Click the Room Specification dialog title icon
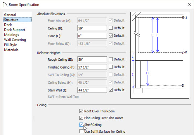 click(x=5, y=5)
